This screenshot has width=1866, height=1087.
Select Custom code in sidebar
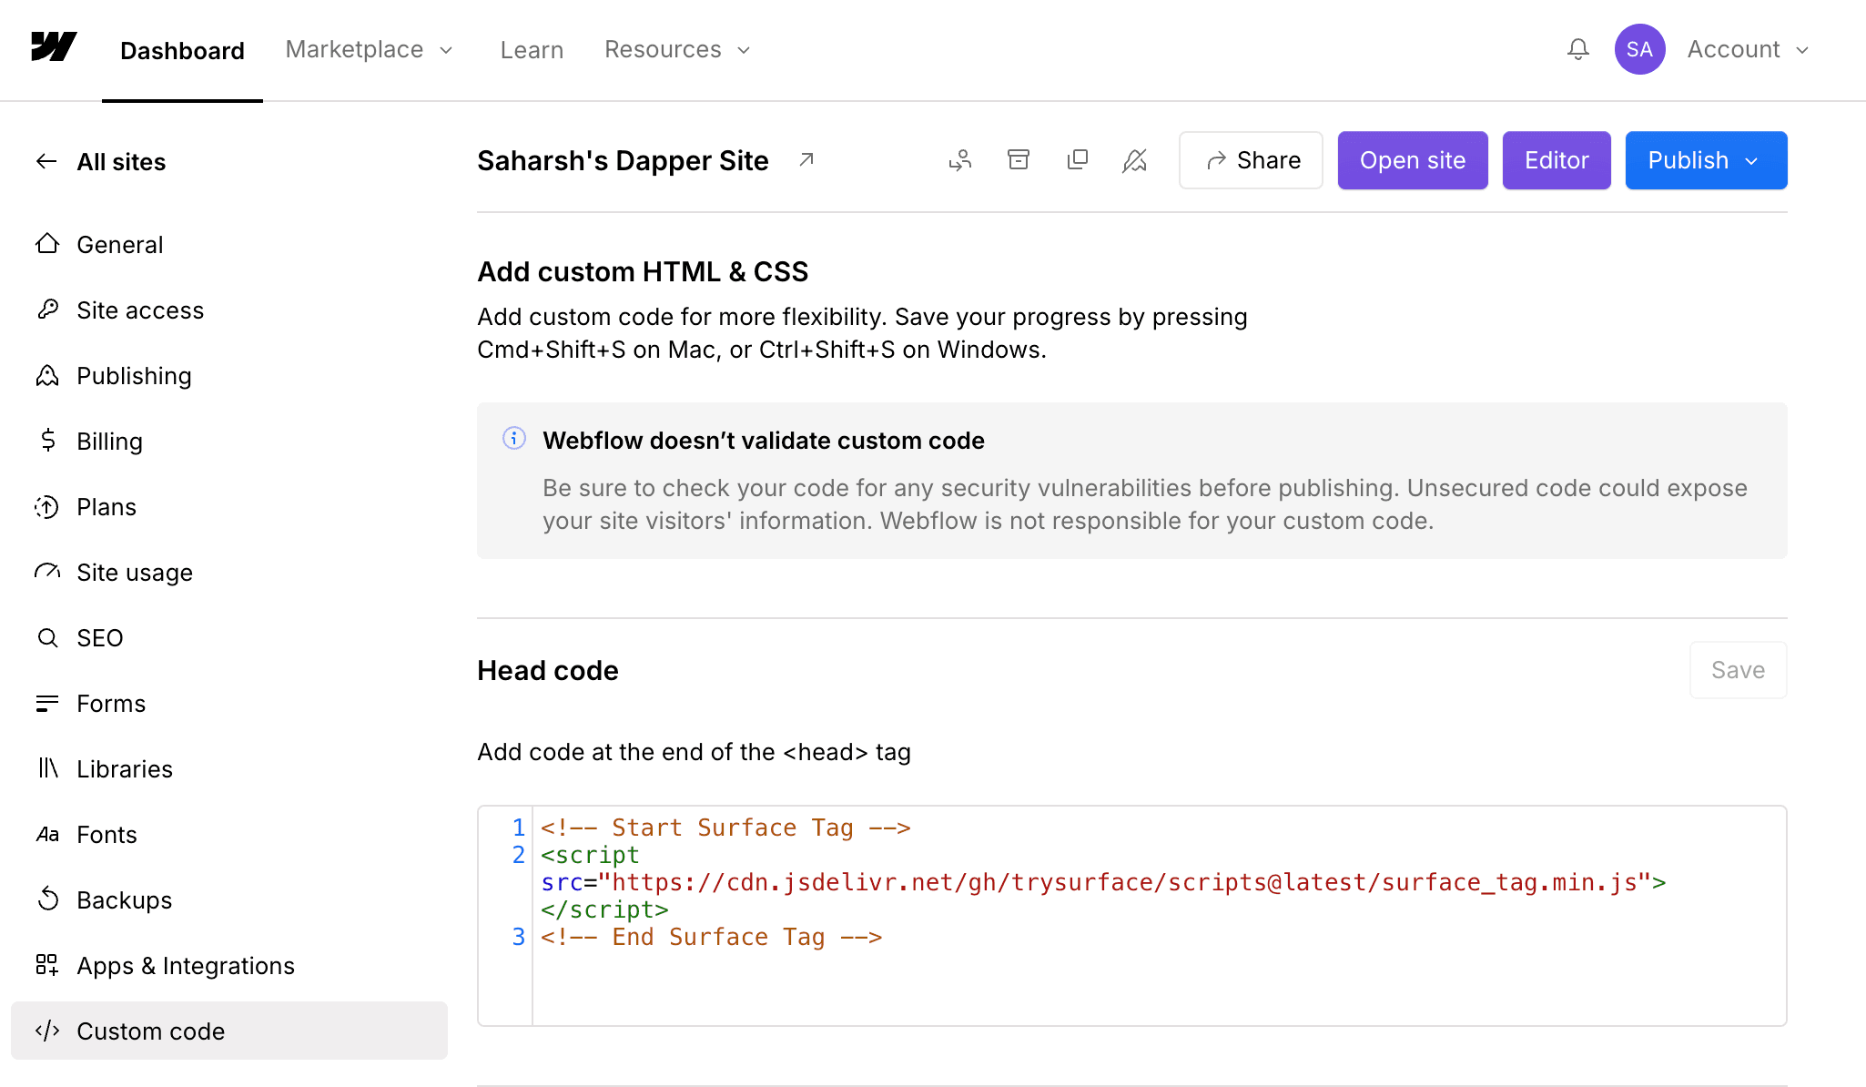[229, 1031]
